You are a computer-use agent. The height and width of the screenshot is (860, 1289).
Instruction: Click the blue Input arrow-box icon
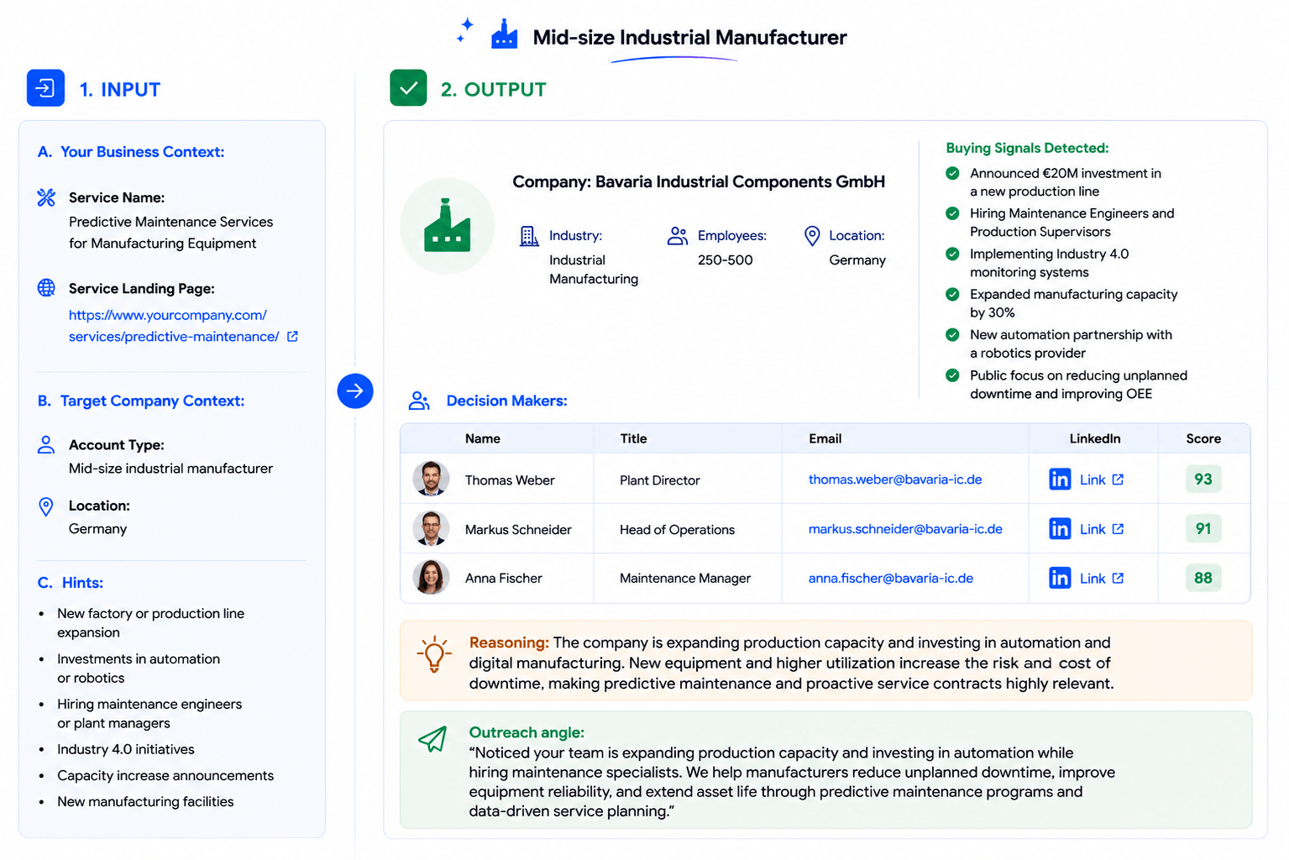[x=45, y=88]
